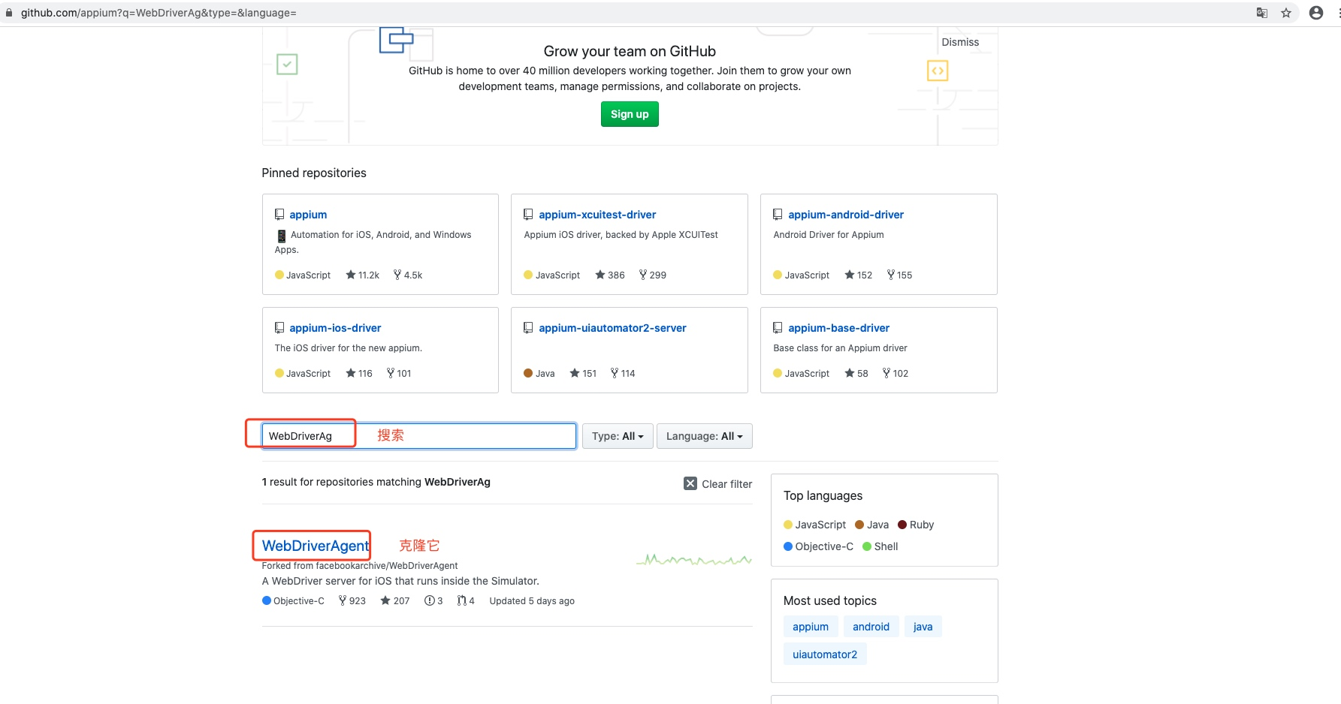This screenshot has height=704, width=1341.
Task: Click the lock icon in the address bar
Action: point(9,13)
